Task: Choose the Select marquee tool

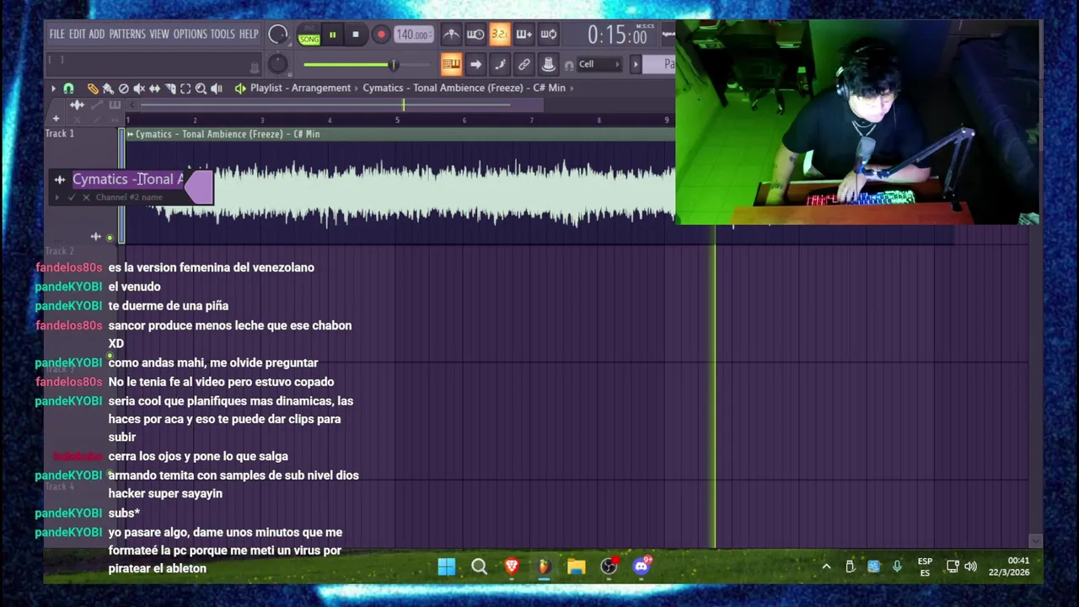Action: pyautogui.click(x=185, y=89)
